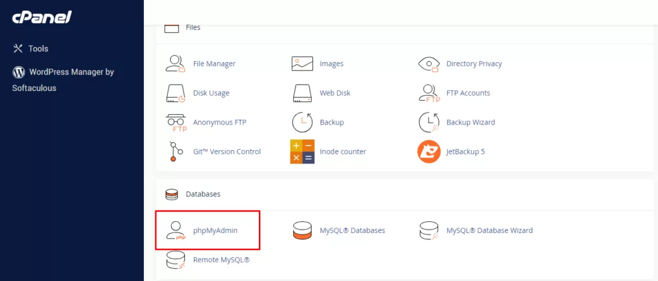Open the MySQL Database Wizard link
This screenshot has width=658, height=281.
pos(490,230)
